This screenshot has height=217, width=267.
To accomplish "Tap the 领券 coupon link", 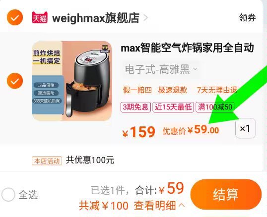I will (x=247, y=17).
